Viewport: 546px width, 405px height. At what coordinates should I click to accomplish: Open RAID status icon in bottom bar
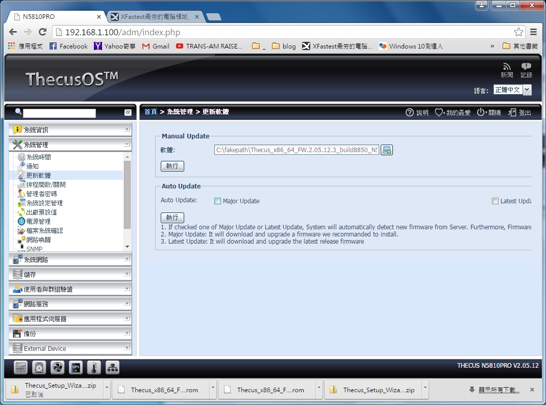[20, 367]
